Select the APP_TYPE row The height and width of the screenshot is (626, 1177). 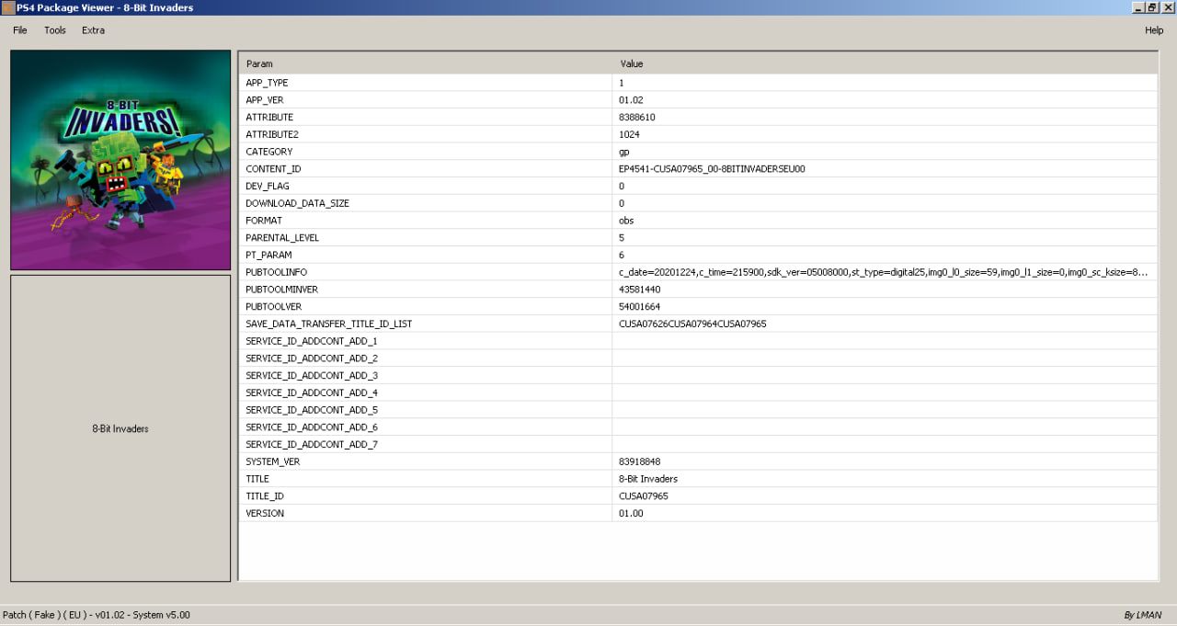click(698, 83)
